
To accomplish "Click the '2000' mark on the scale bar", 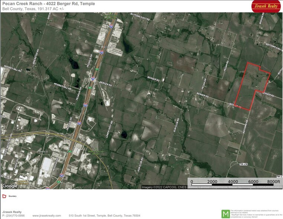I will (212, 181).
